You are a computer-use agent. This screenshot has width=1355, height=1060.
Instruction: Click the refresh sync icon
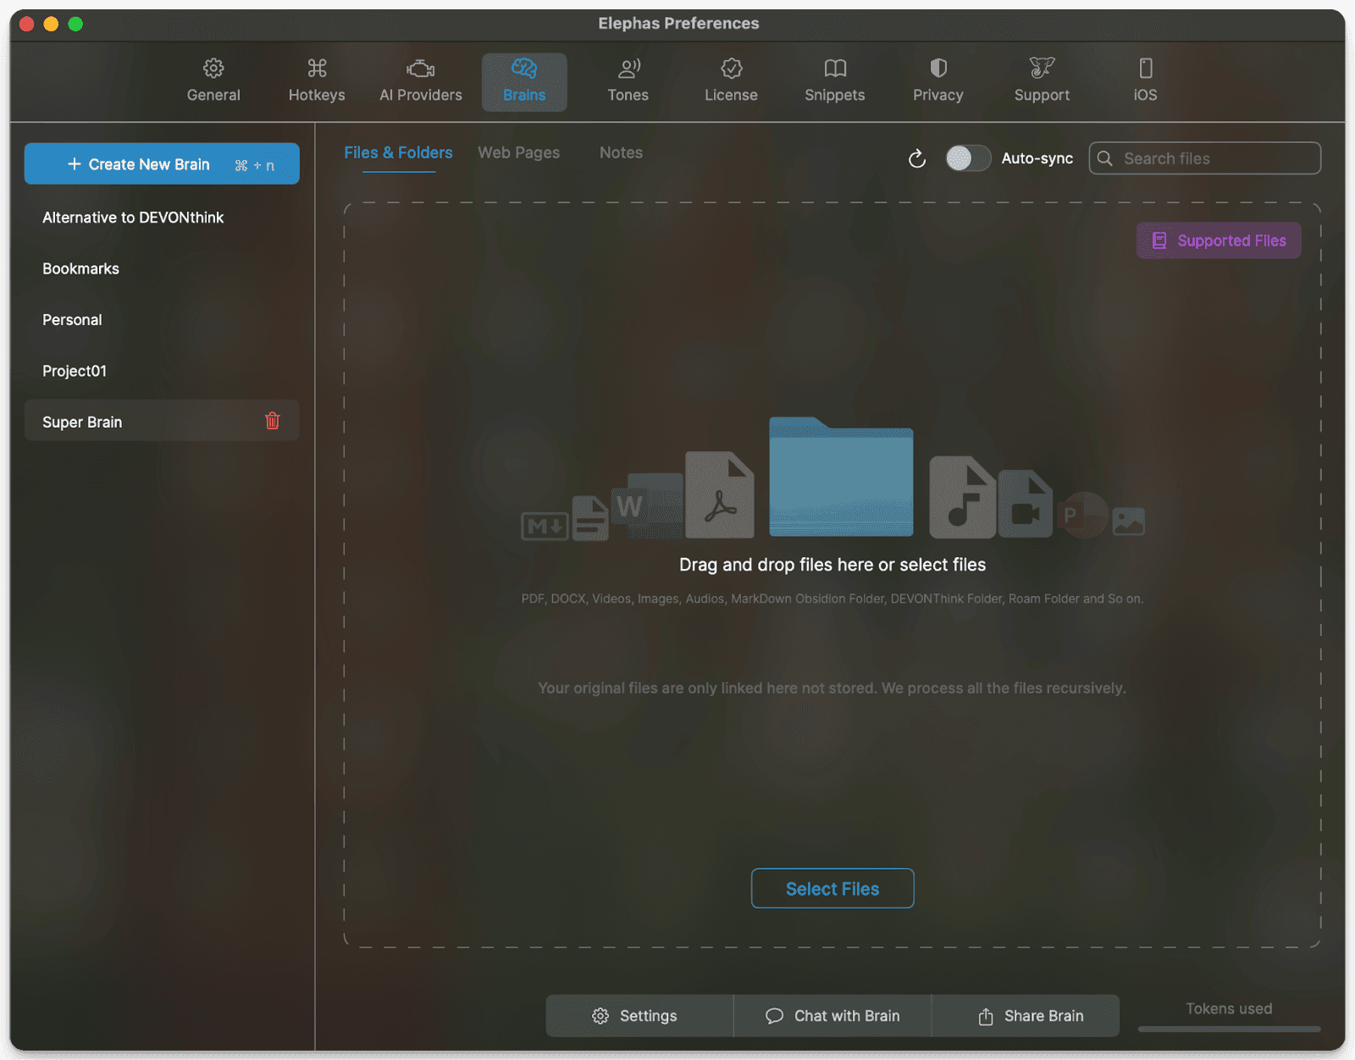(917, 159)
